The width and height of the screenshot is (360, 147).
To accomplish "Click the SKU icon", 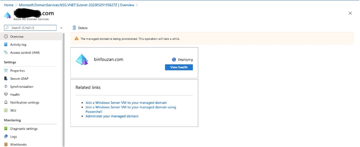I will tap(6, 110).
